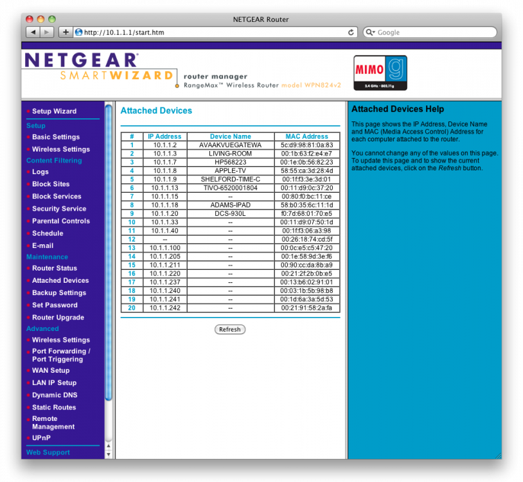Open Port Forwarding / Port Triggering
Screen dimensions: 523x482
[61, 355]
